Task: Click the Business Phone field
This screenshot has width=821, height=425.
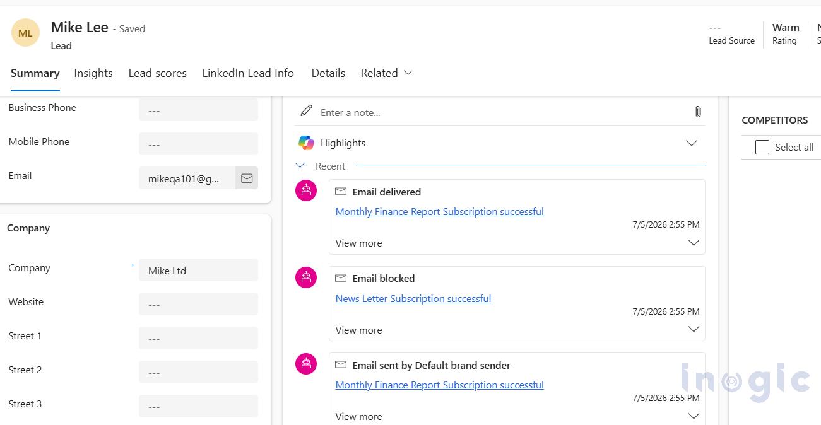Action: click(198, 110)
